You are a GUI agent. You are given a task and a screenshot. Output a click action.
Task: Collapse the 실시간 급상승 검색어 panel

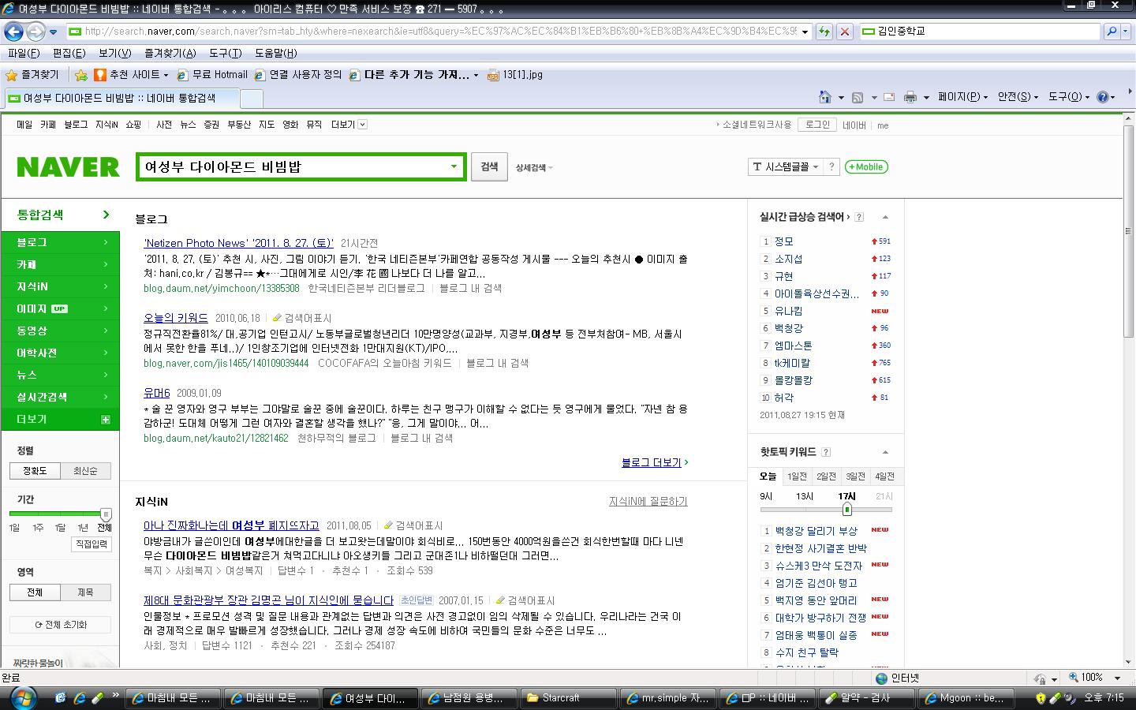point(885,217)
